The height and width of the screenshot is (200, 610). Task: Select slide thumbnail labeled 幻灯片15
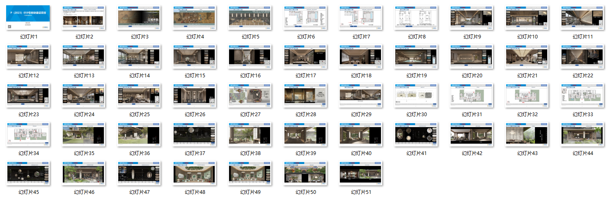195,56
